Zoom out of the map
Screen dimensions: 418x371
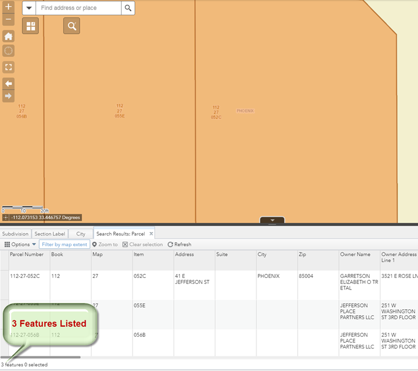(x=9, y=20)
